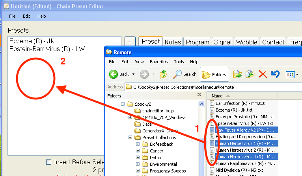Switch to the Preset tab
The height and width of the screenshot is (176, 302).
pos(151,41)
